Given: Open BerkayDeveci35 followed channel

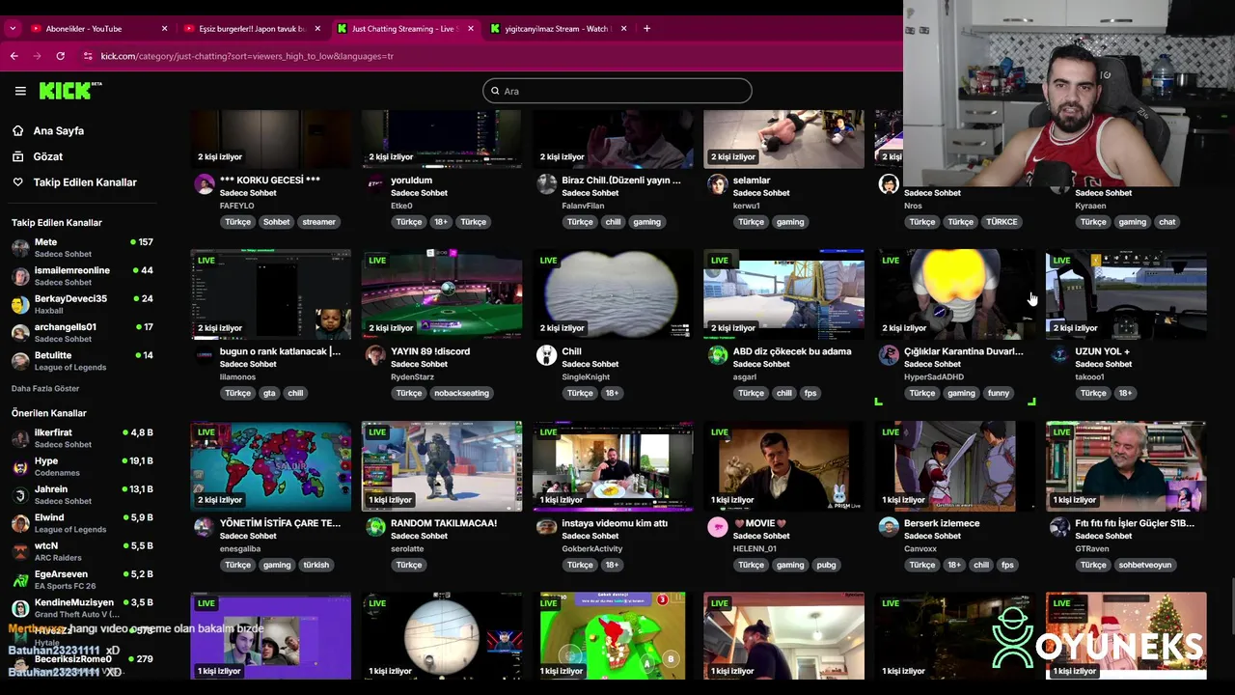Looking at the screenshot, I should (82, 304).
